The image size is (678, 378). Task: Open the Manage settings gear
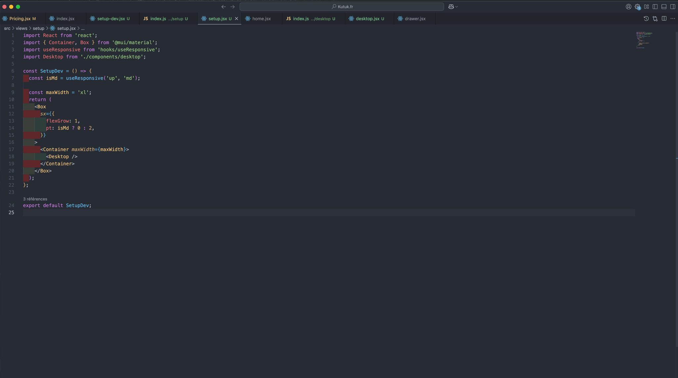(x=637, y=7)
